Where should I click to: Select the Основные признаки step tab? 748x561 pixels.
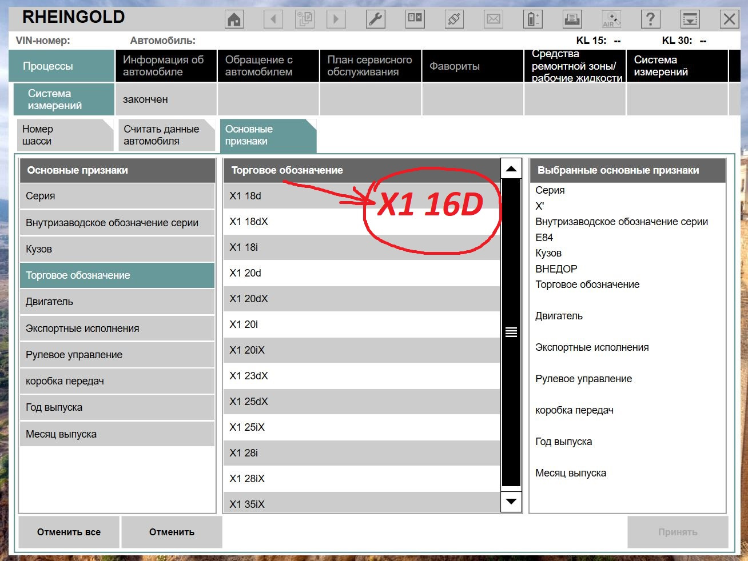click(268, 135)
